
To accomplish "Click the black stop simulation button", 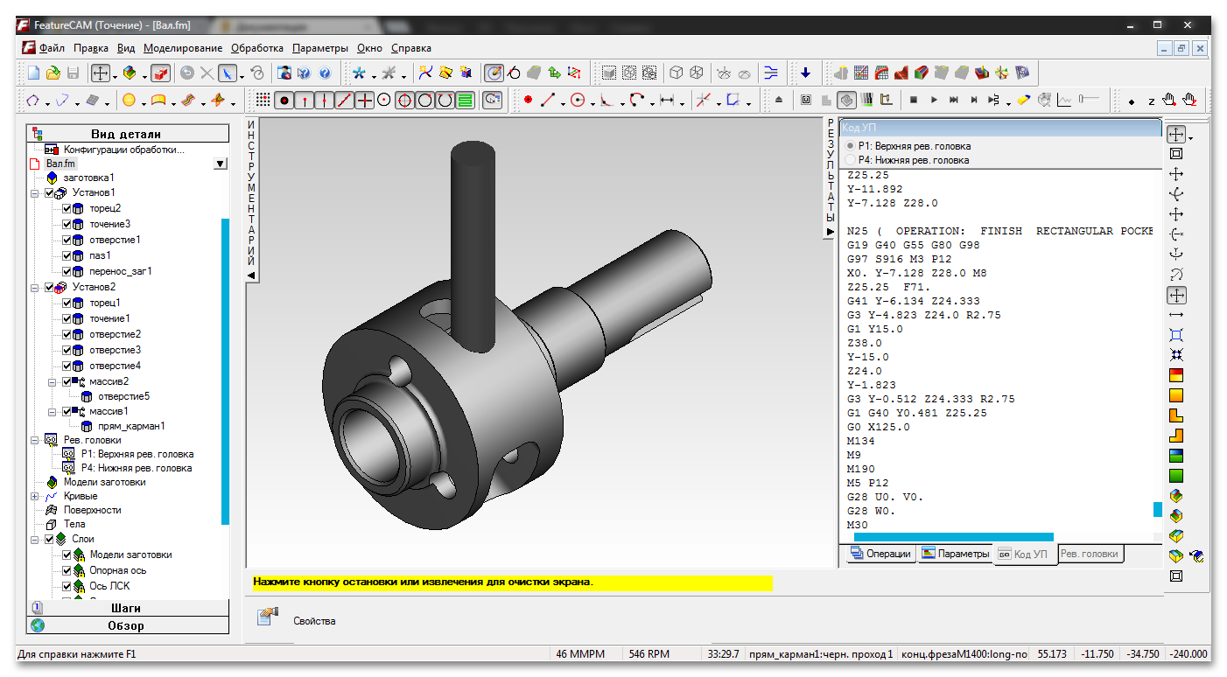I will tap(913, 101).
